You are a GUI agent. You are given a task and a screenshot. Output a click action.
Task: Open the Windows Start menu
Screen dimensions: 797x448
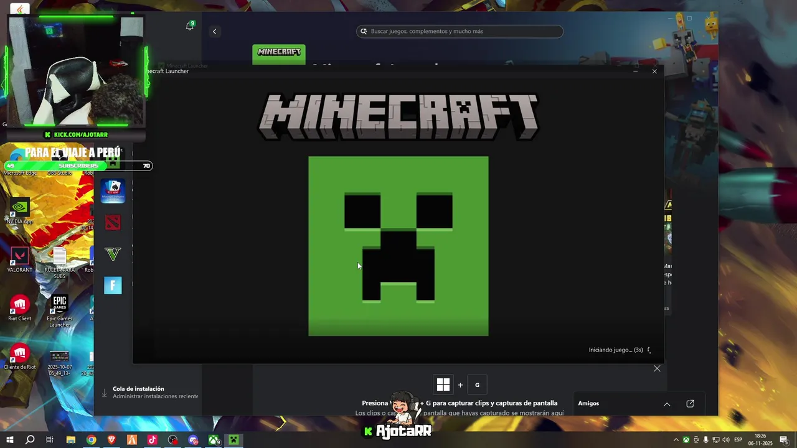[x=10, y=440]
